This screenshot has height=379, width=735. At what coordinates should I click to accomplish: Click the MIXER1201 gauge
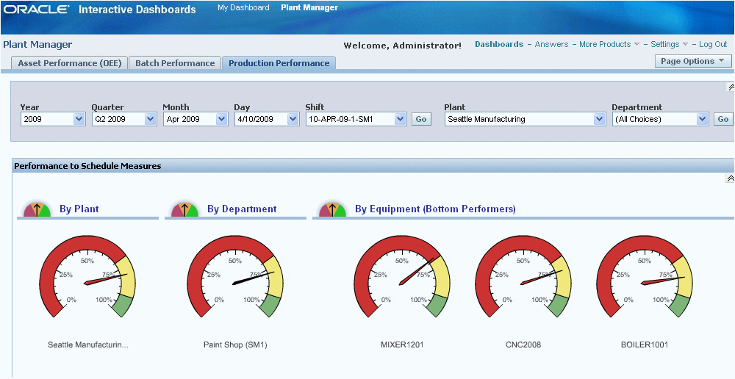pos(402,277)
